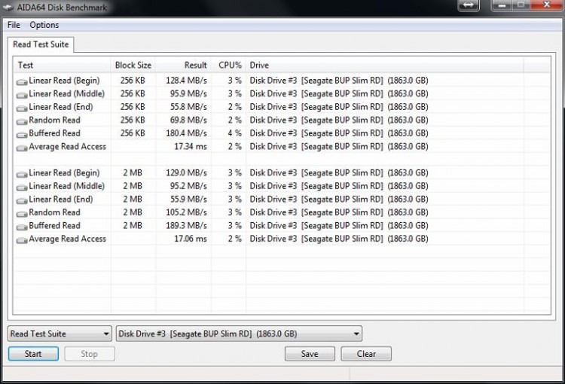Viewport: 565px width, 384px height.
Task: Sort by the CPU% column header
Action: click(228, 66)
